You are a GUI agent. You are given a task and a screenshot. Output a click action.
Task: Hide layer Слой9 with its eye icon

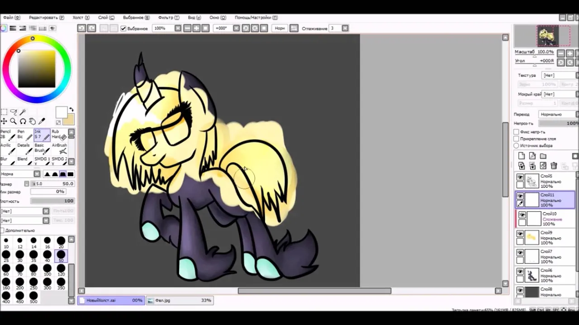click(520, 234)
